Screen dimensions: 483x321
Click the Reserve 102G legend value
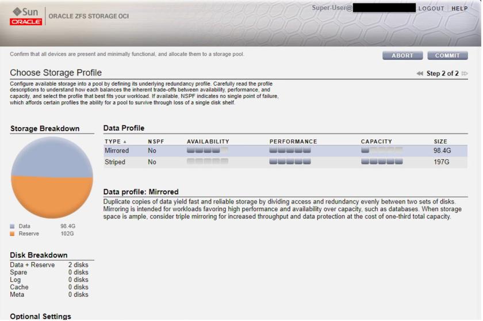[x=67, y=234]
